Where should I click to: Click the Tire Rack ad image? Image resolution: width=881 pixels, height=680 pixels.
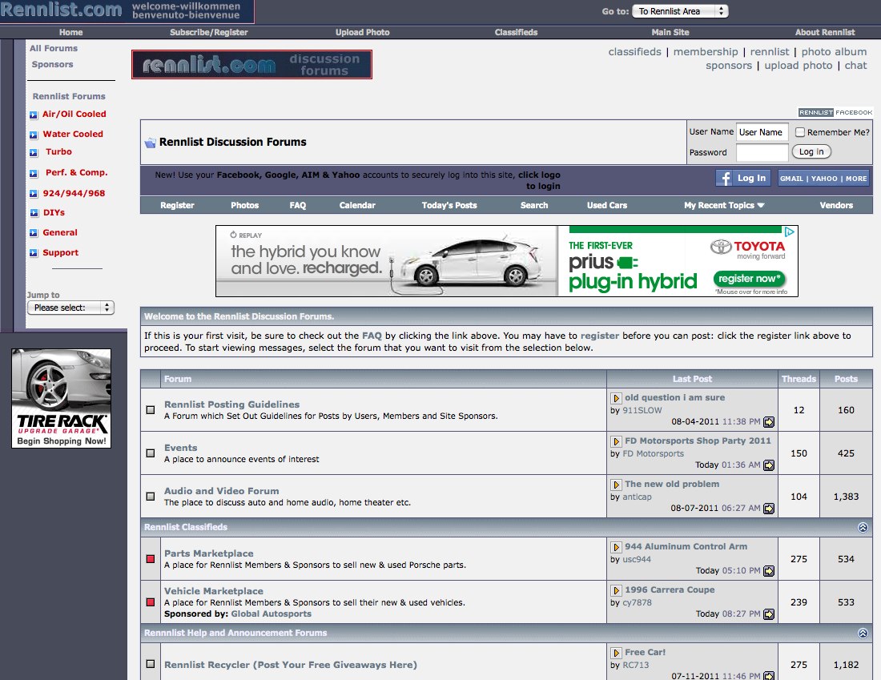click(61, 398)
